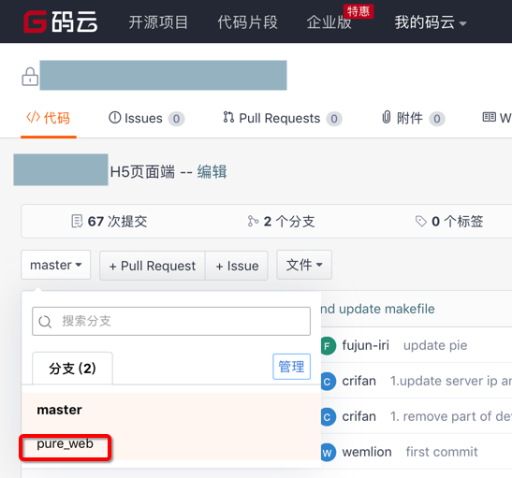Select the pure_web branch
The width and height of the screenshot is (512, 478).
click(x=171, y=443)
